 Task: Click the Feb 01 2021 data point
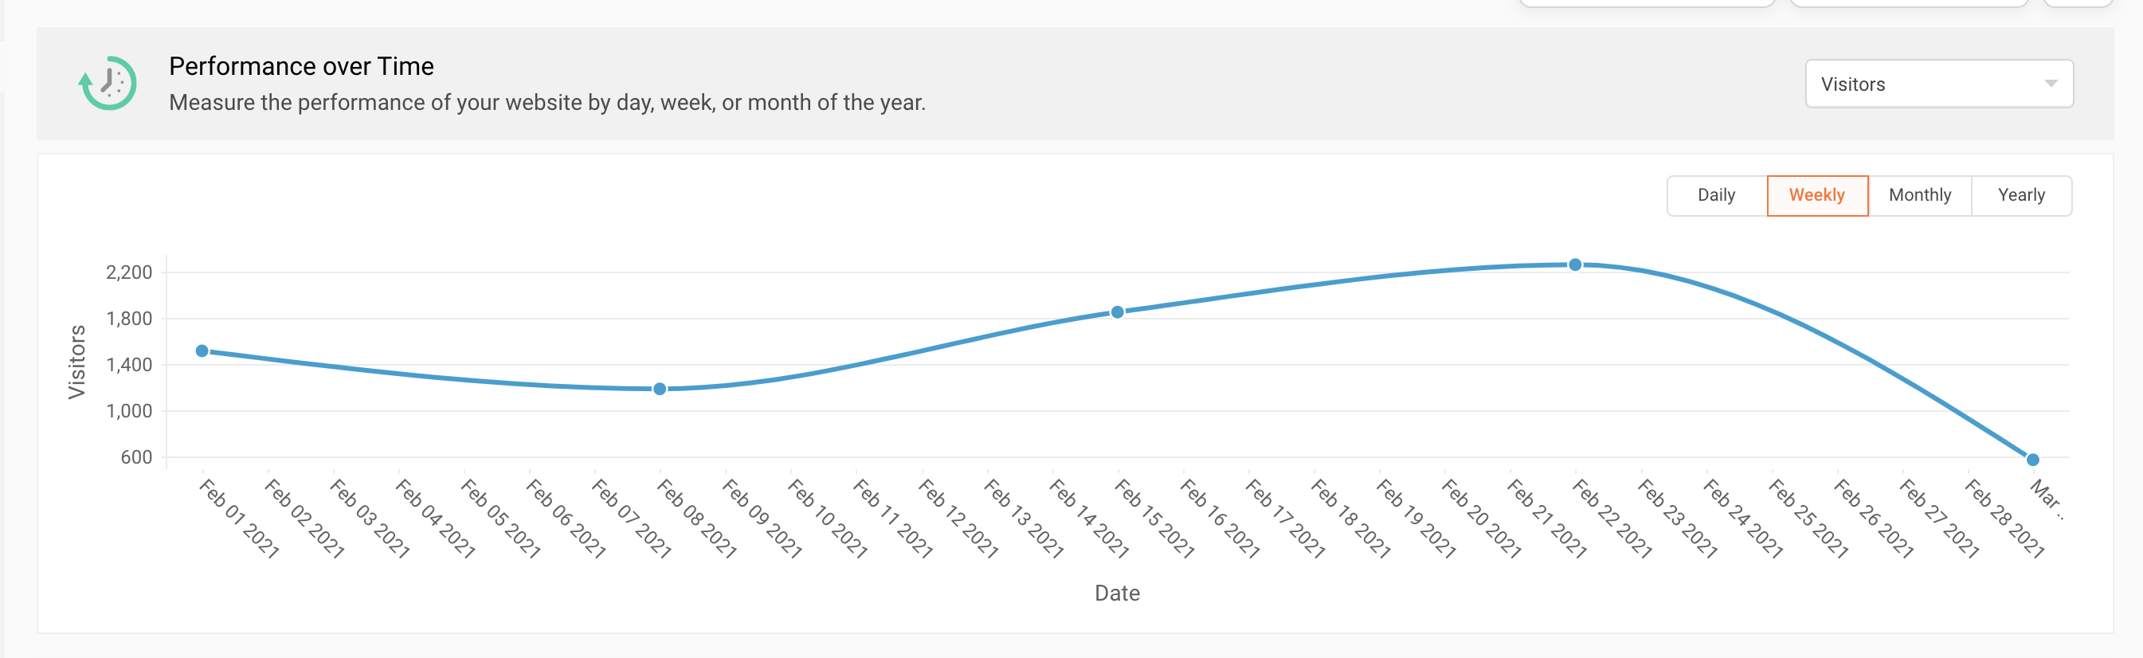click(202, 351)
